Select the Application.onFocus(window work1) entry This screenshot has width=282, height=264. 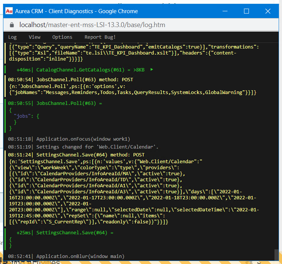click(69, 139)
